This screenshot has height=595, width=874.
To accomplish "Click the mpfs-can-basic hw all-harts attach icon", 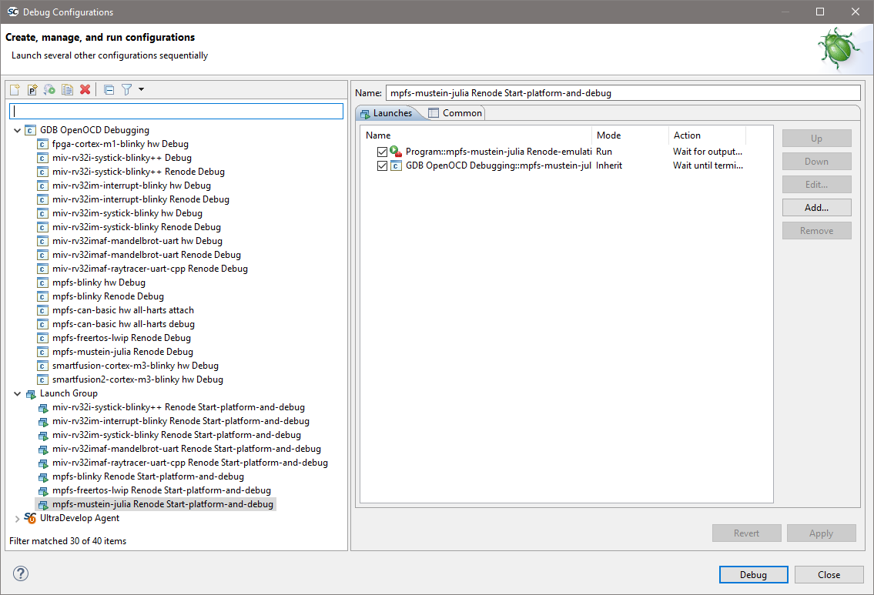I will pos(42,310).
